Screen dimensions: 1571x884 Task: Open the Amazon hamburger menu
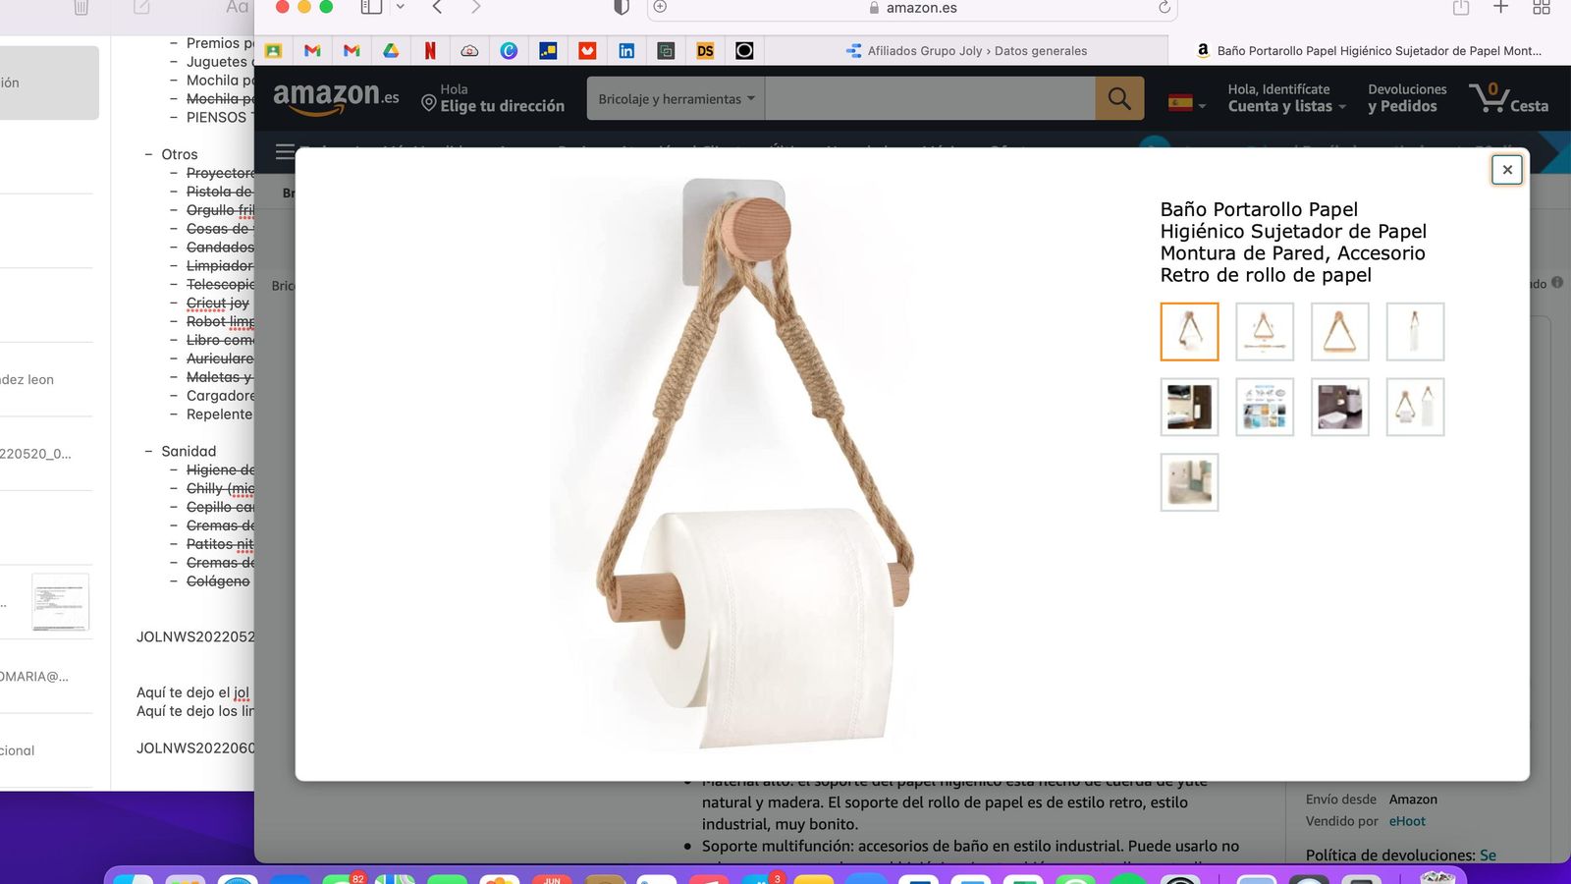285,152
